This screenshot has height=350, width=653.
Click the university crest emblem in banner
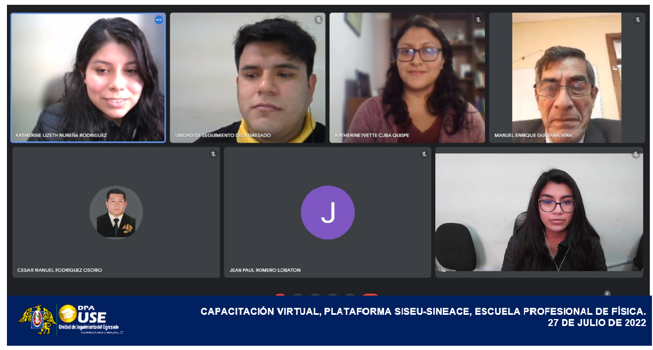37,319
